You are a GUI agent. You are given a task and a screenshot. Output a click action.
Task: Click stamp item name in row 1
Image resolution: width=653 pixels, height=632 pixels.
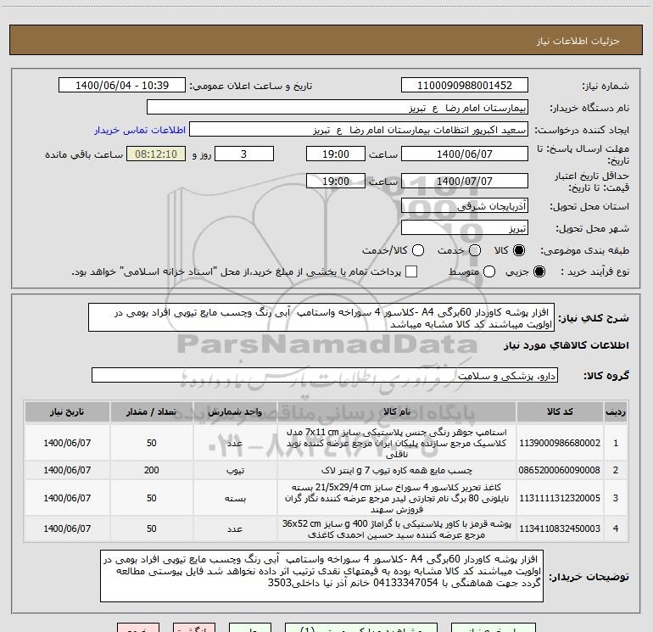[x=397, y=443]
